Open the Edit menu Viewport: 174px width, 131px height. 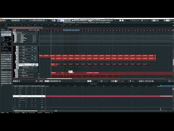point(5,19)
